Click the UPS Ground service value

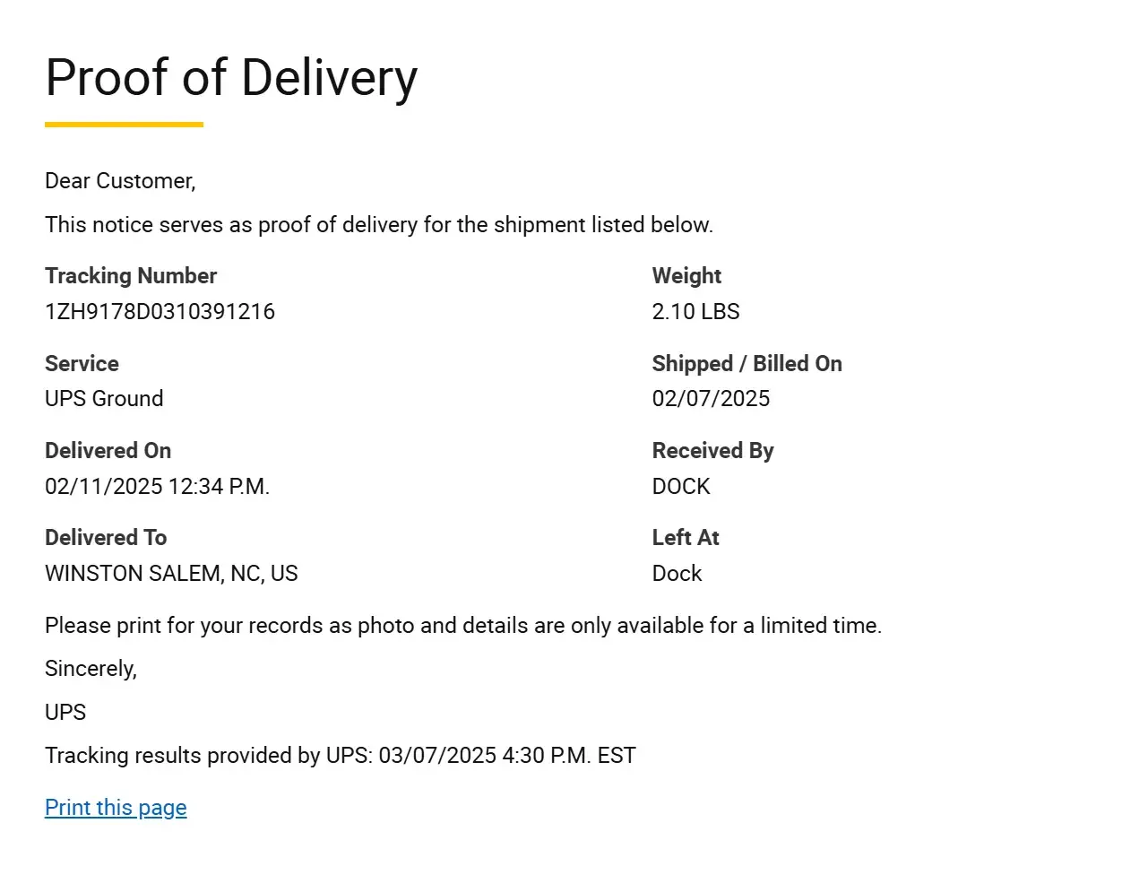tap(104, 399)
